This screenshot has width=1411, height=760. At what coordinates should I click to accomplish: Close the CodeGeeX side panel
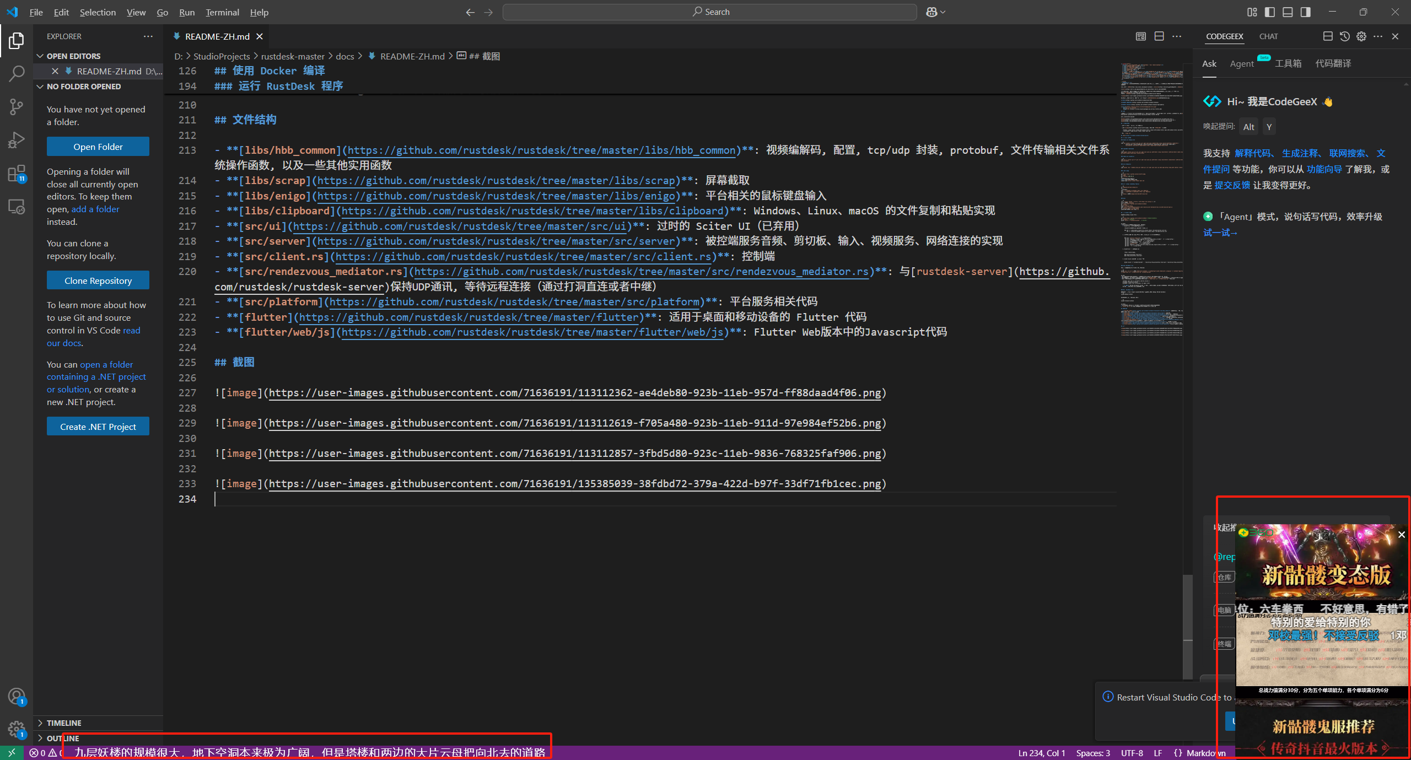tap(1395, 36)
